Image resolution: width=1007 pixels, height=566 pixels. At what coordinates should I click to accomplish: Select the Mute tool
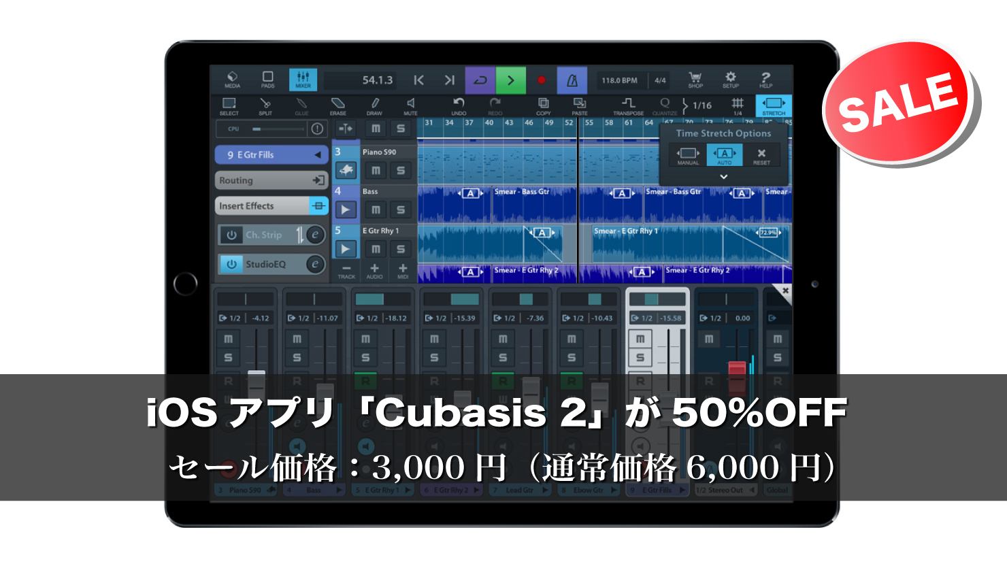tap(410, 105)
